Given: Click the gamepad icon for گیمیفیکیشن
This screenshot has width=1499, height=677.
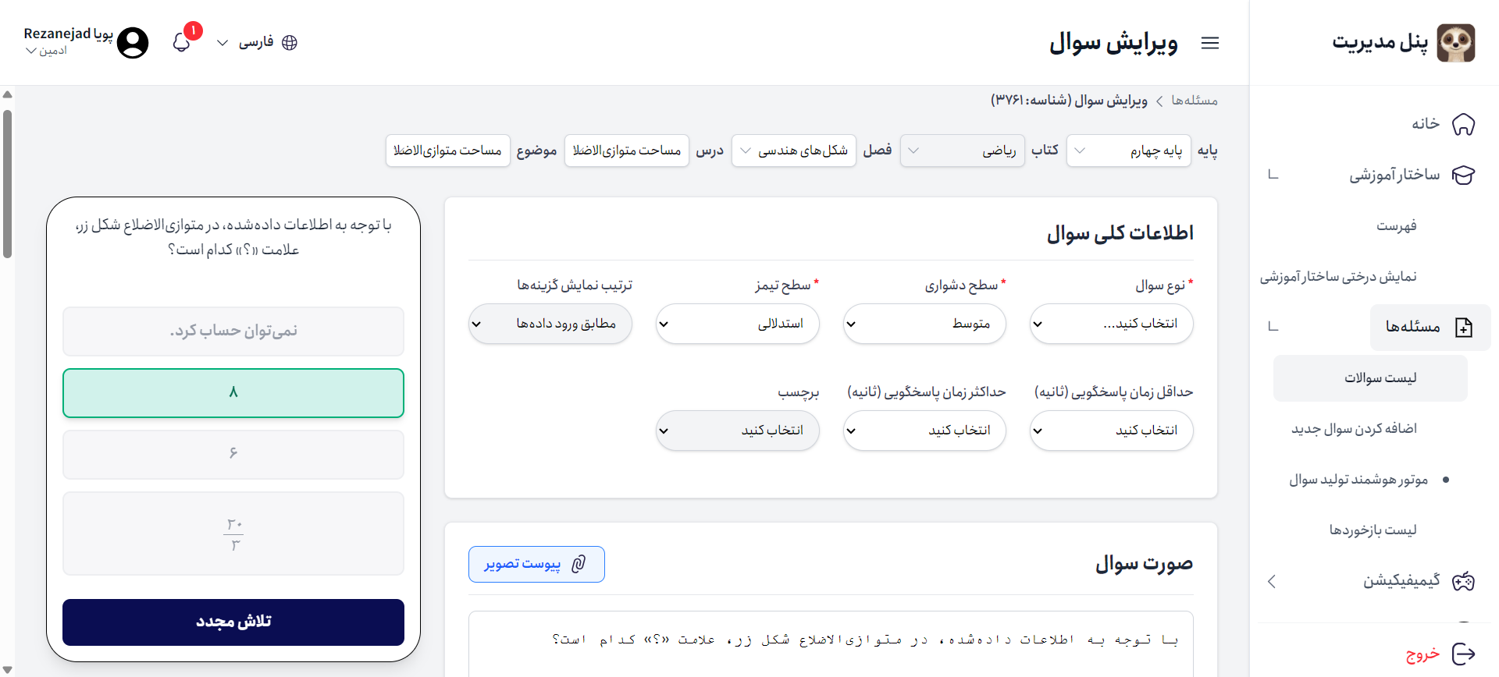Looking at the screenshot, I should pos(1463,581).
